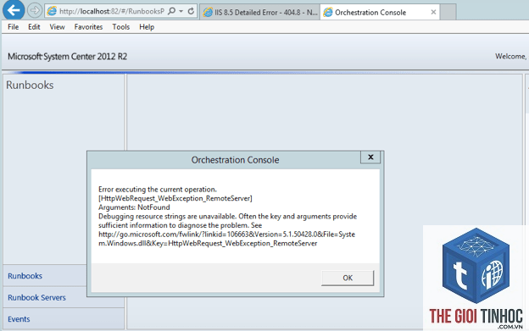
Task: Click the search magnifier in address bar
Action: [172, 11]
